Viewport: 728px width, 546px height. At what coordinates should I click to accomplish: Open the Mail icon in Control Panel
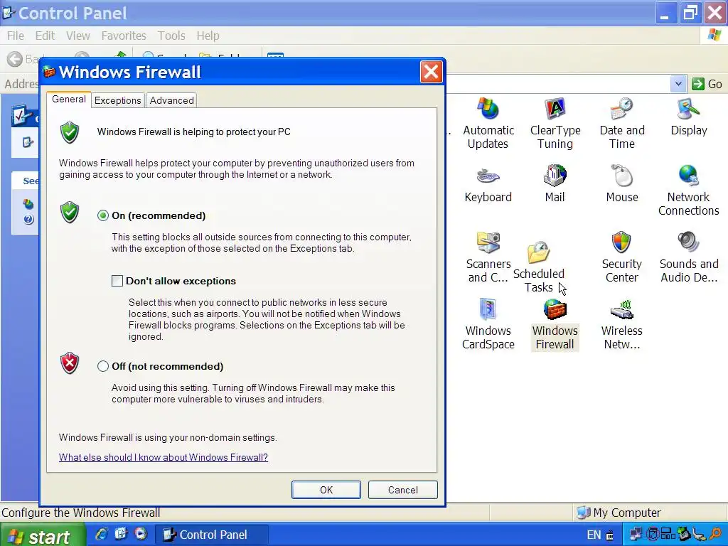tap(555, 176)
